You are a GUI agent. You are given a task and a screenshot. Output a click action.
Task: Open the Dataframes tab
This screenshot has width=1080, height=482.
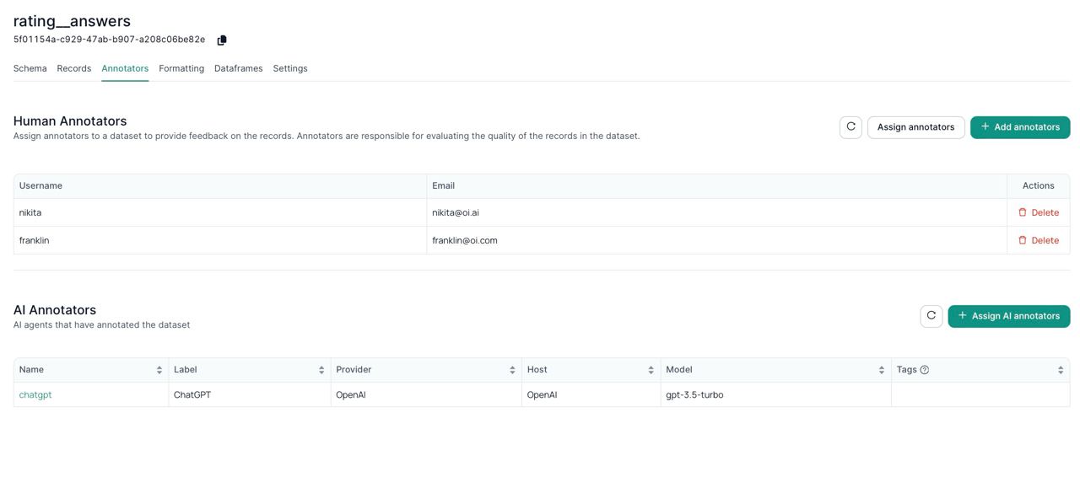click(238, 68)
